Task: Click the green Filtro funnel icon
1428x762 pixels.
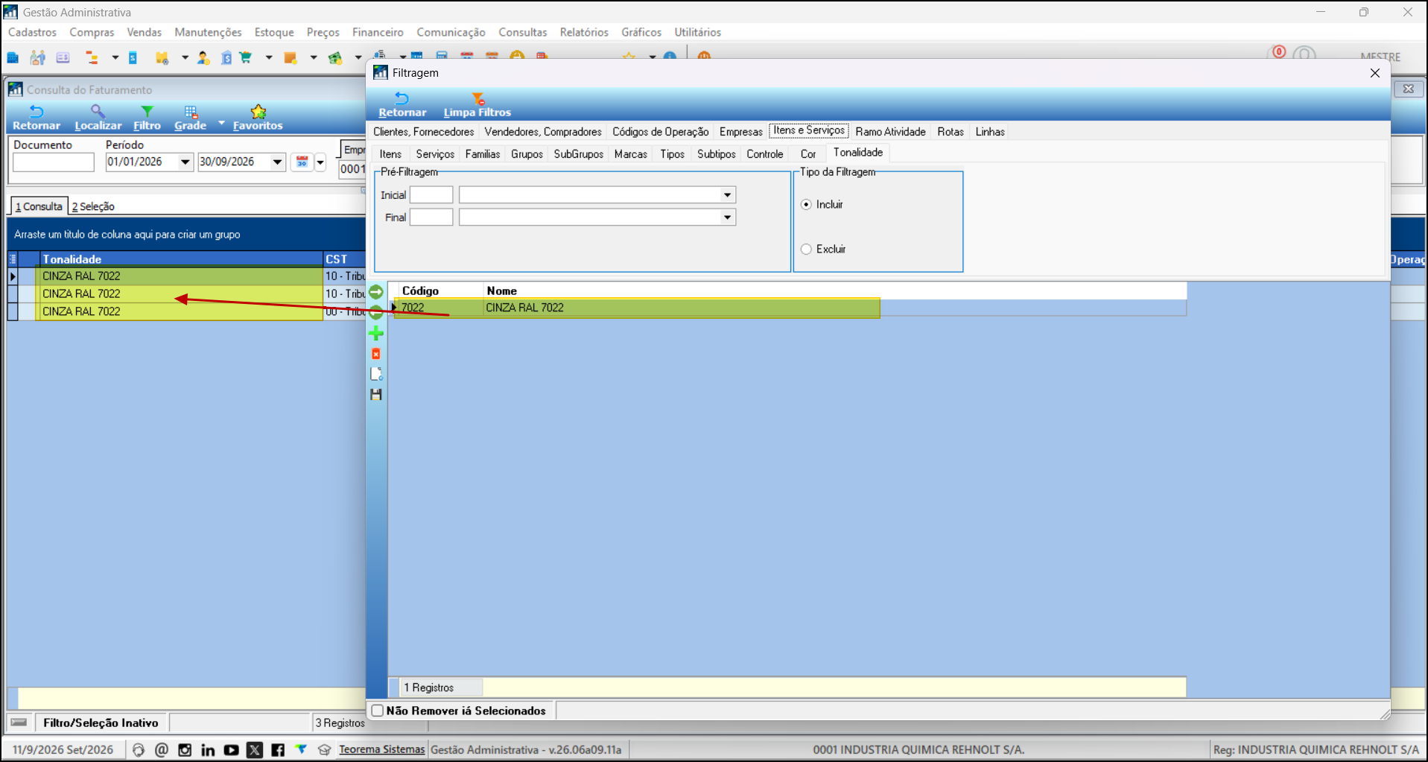Action: click(x=147, y=112)
